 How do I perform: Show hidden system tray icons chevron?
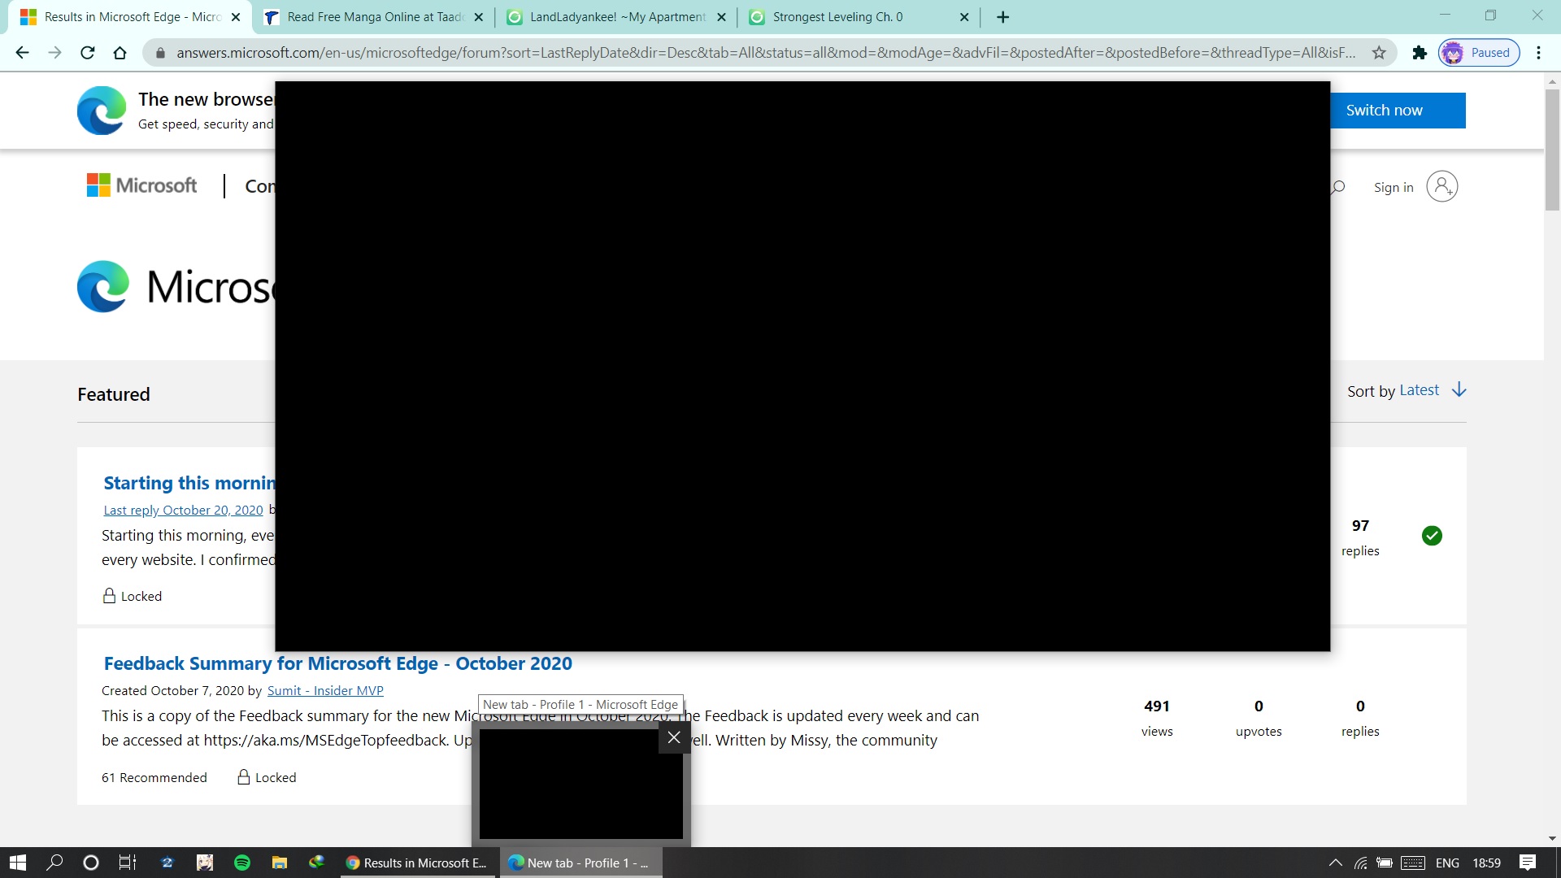pyautogui.click(x=1335, y=863)
